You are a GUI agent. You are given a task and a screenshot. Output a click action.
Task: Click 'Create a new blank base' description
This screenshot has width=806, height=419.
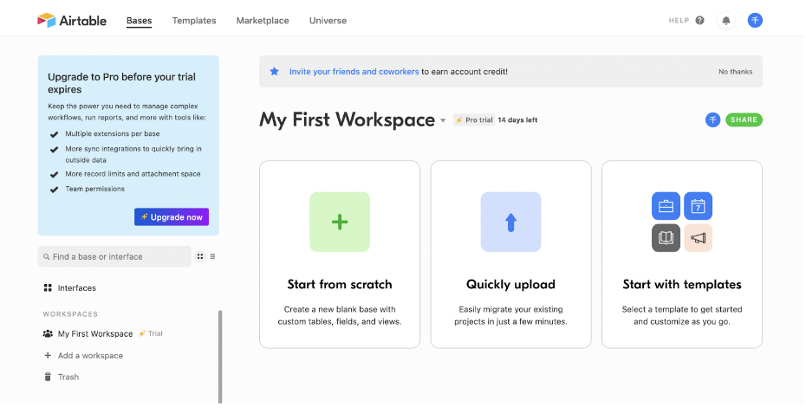(340, 315)
